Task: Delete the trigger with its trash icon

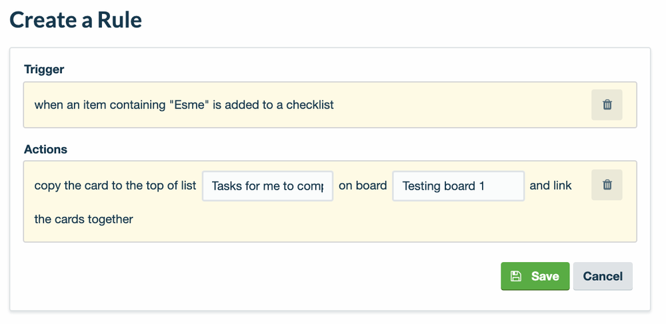Action: (607, 104)
